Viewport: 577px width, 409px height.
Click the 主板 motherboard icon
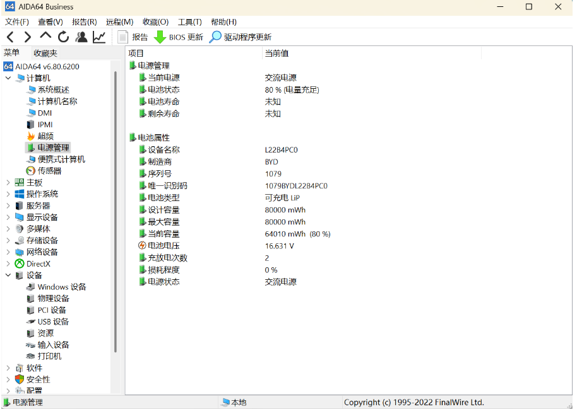20,183
